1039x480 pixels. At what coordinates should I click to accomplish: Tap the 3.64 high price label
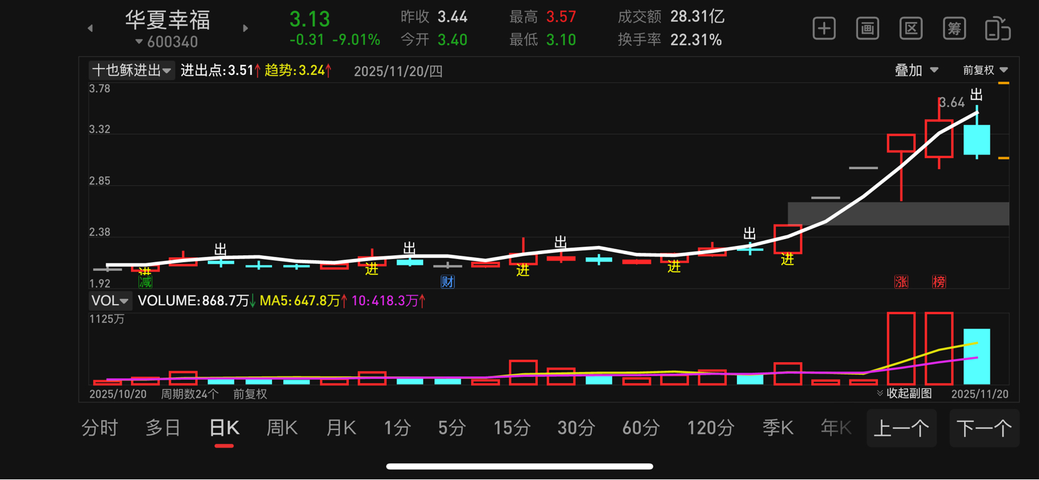[952, 102]
